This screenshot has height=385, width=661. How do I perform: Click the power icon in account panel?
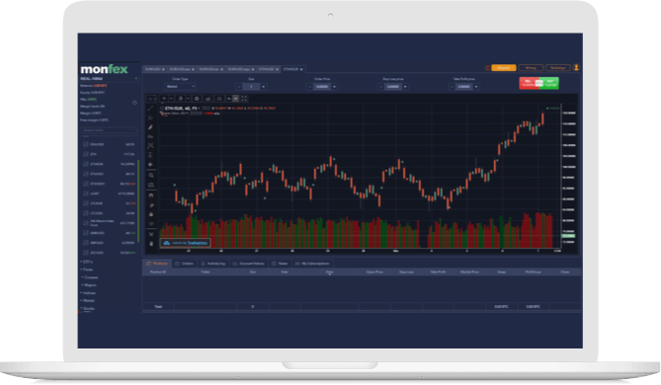[x=134, y=103]
